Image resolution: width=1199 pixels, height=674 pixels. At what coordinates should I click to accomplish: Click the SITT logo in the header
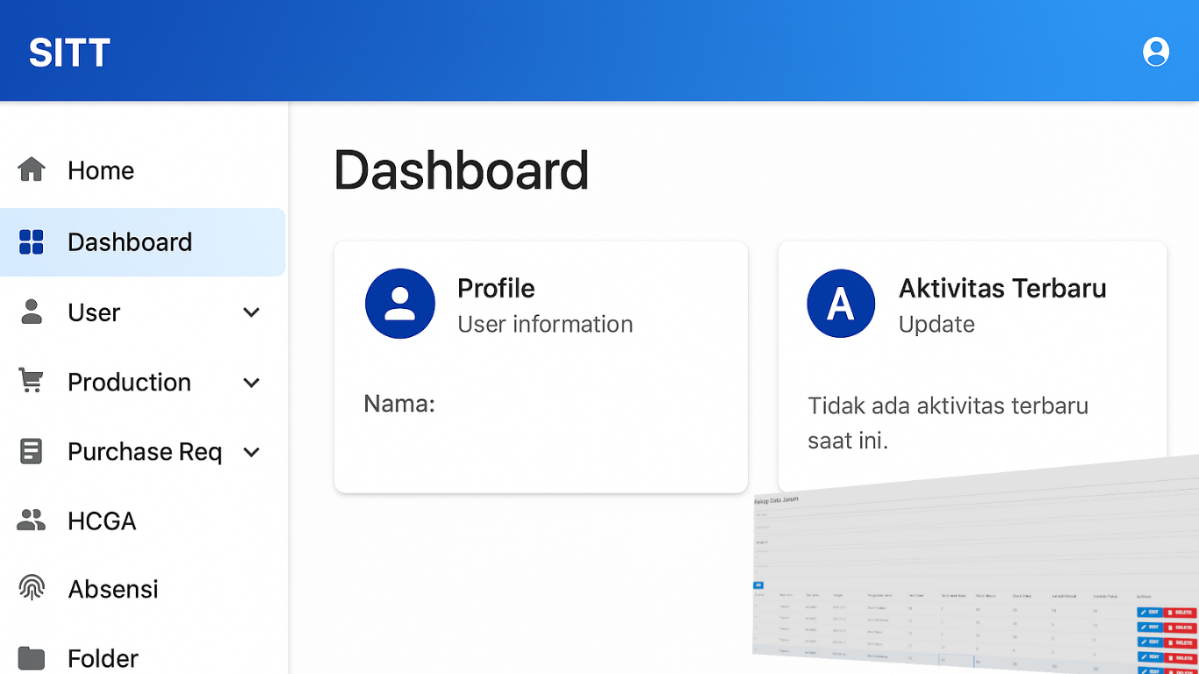point(68,51)
